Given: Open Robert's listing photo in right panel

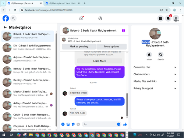Looking at the screenshot, I should pyautogui.click(x=155, y=33).
